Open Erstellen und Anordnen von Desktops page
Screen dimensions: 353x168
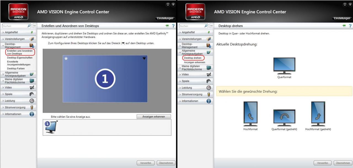coord(20,52)
